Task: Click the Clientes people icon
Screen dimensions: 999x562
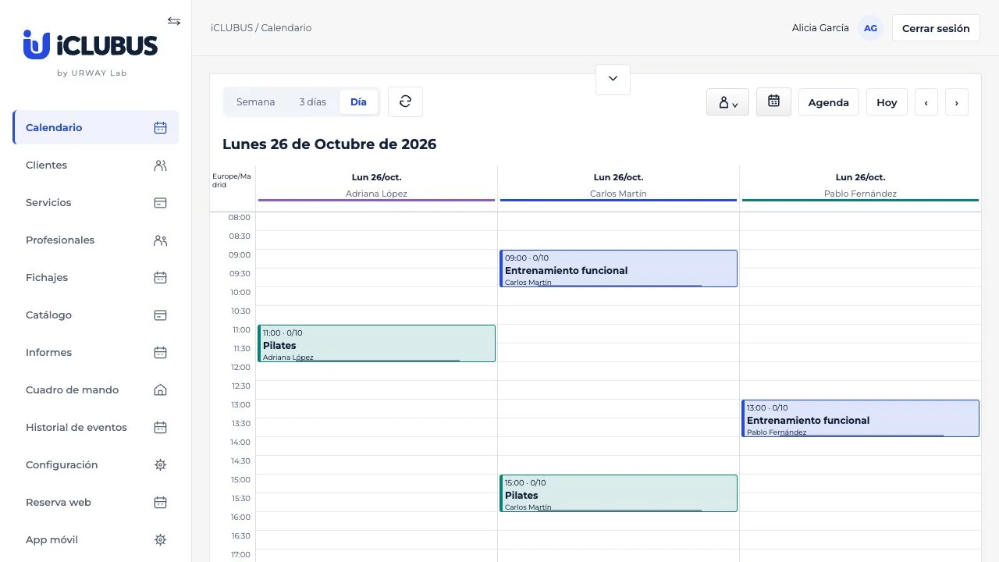Action: pos(160,165)
